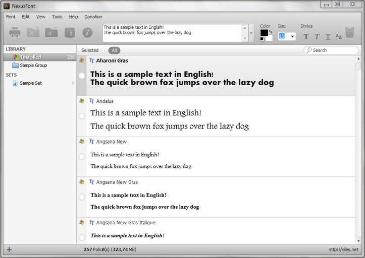Open the View menu

[x=41, y=17]
